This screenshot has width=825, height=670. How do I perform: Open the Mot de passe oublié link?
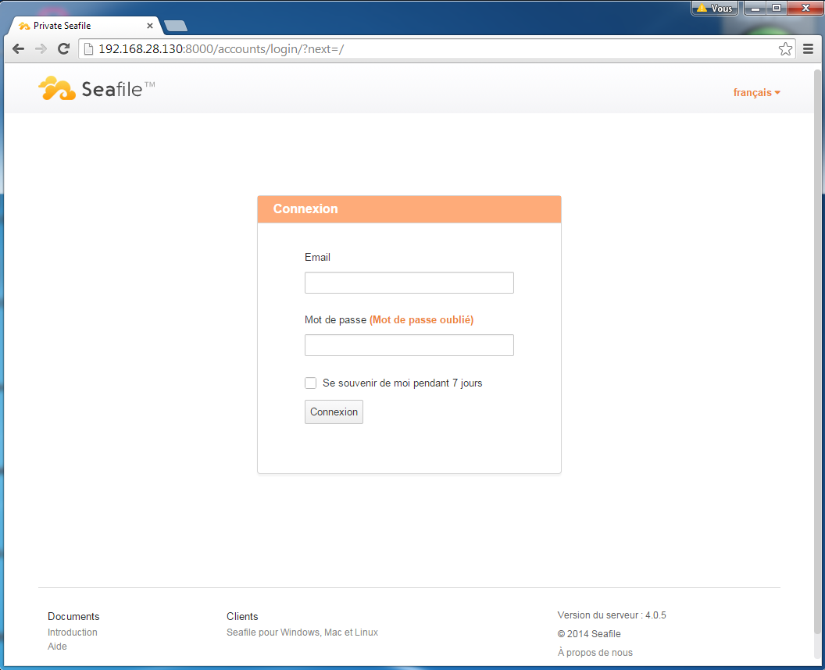(x=421, y=319)
